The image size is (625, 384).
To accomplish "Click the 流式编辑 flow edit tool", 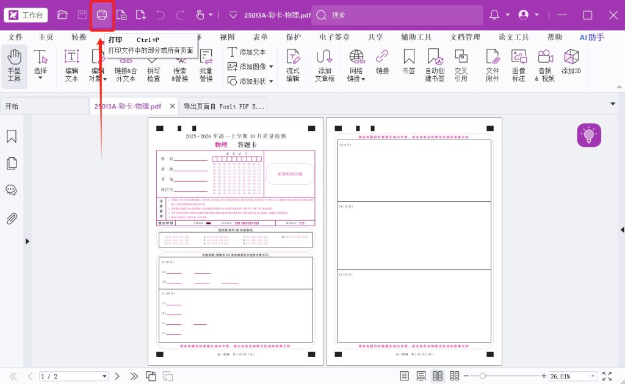I will tap(293, 66).
